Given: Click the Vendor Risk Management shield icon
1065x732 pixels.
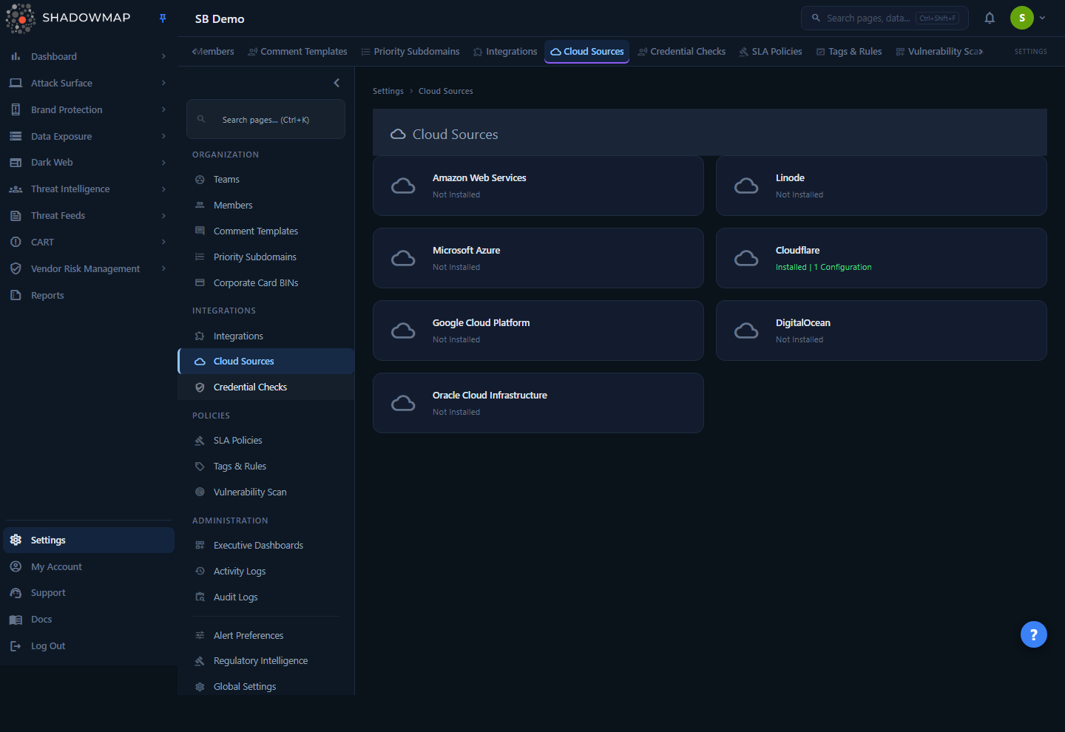Looking at the screenshot, I should click(x=16, y=268).
